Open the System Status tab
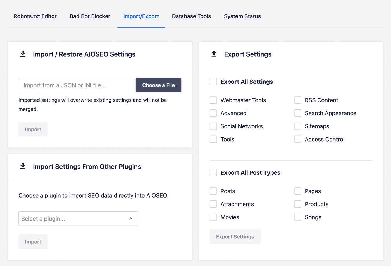 (242, 16)
